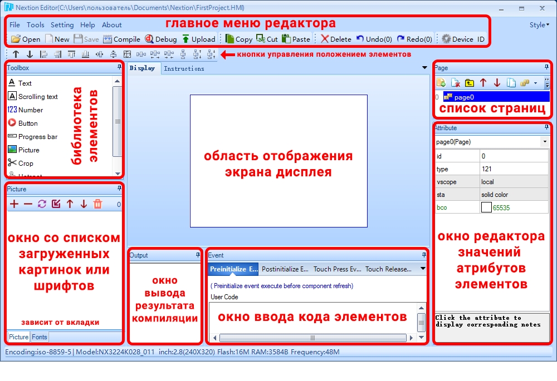Viewport: 557px width, 381px height.
Task: Open the File menu
Action: tap(14, 24)
